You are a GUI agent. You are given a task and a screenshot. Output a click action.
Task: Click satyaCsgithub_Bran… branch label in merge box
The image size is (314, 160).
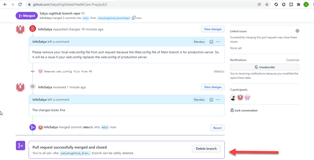(75, 153)
